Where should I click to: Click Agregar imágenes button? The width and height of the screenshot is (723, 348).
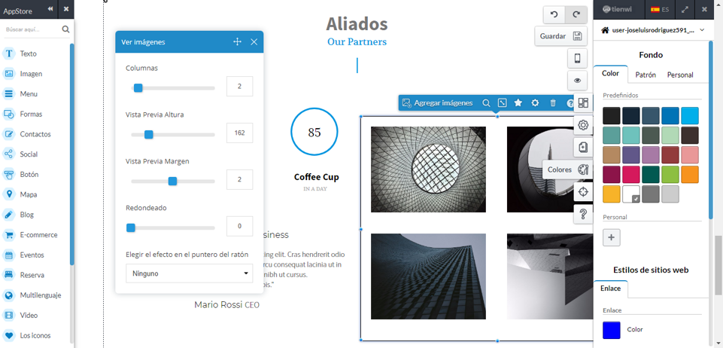(x=437, y=103)
